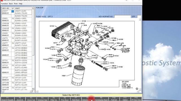This screenshot has width=181, height=101.
Task: Click part number 15712-1960
Action: [21, 65]
